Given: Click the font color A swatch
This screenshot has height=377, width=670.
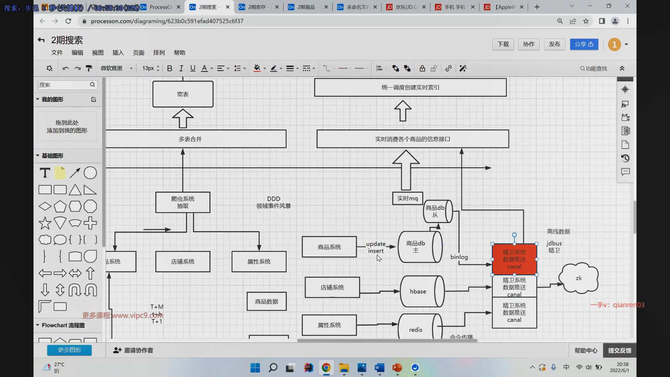Looking at the screenshot, I should 204,68.
